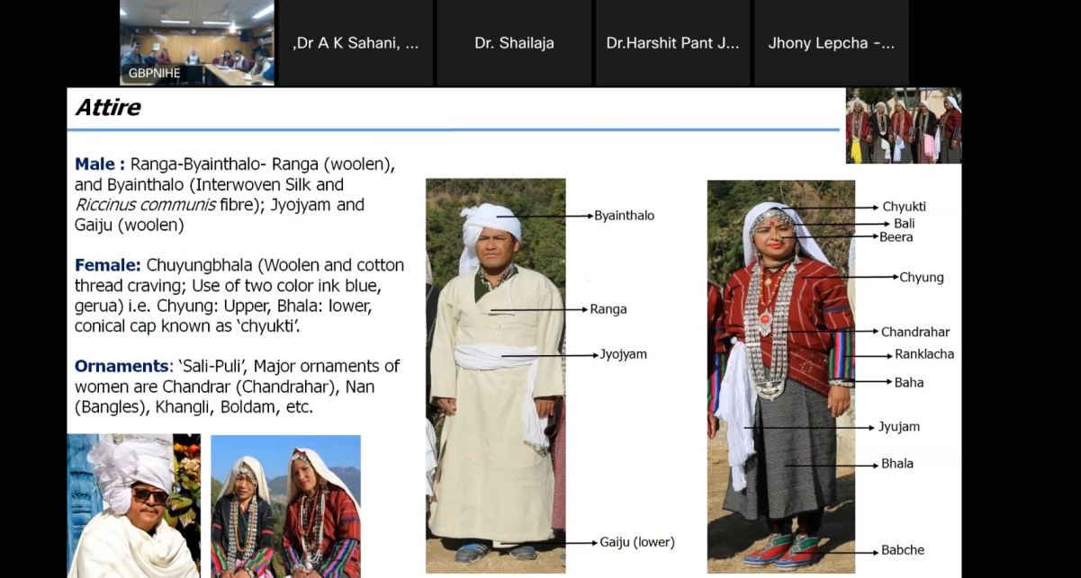This screenshot has height=578, width=1081.
Task: Click the Byainthalo label
Action: point(624,216)
